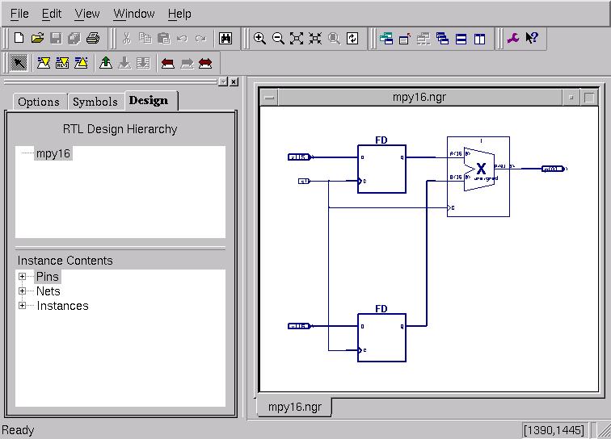
Task: Click the context help arrow icon
Action: pyautogui.click(x=532, y=38)
